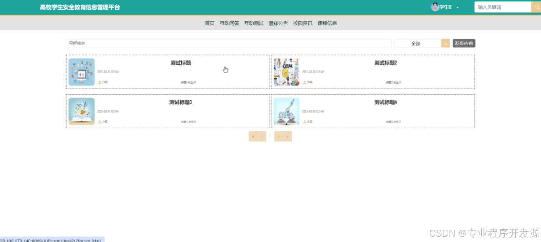
Task: Expand the 全部 category dropdown
Action: click(x=417, y=43)
